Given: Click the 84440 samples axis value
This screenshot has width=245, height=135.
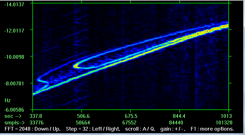Looking at the screenshot, I should pos(176,123).
